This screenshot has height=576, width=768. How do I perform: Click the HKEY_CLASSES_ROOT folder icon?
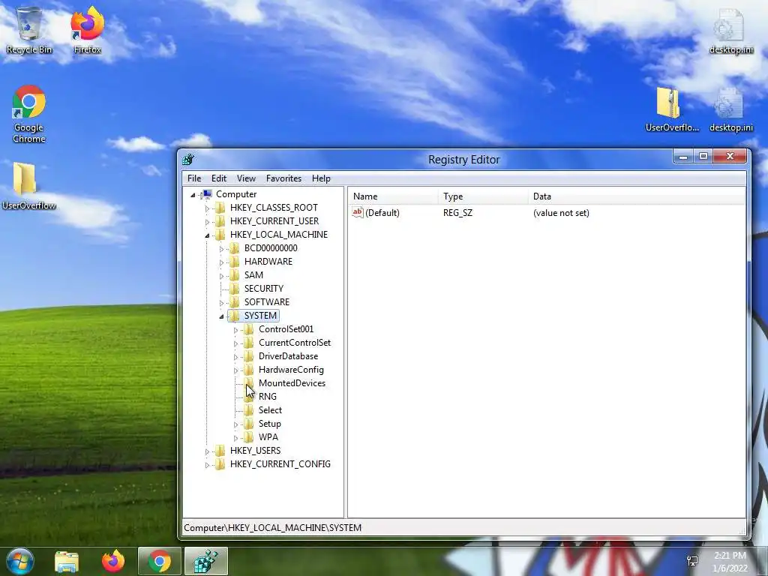(220, 208)
